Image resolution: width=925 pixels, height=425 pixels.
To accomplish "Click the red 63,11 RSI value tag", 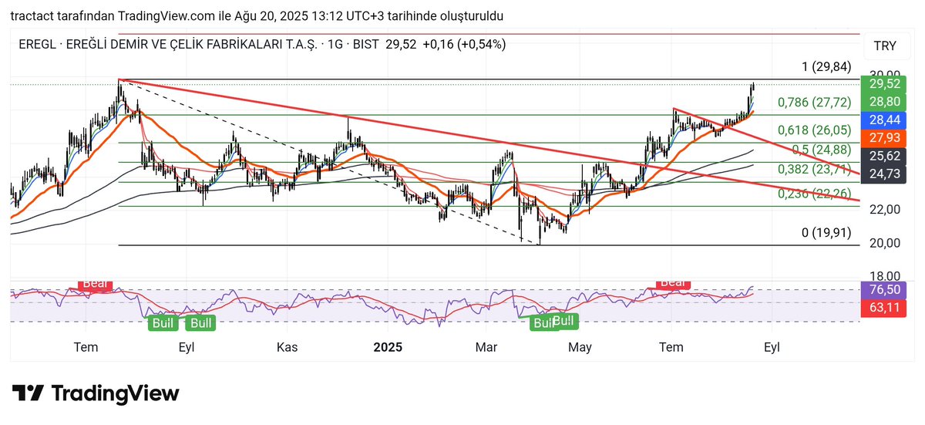I will 885,309.
